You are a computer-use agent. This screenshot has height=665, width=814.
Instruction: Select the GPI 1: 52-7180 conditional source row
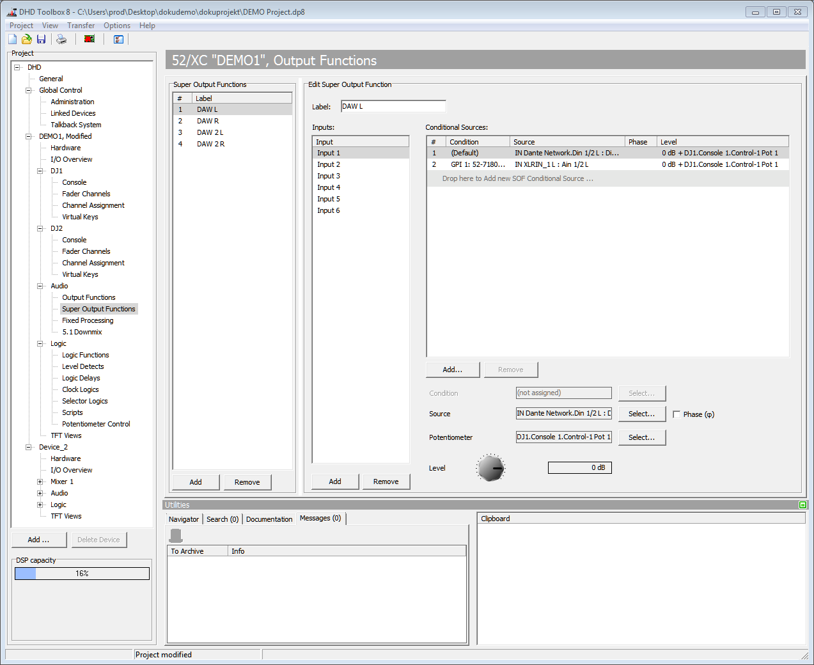pos(607,164)
